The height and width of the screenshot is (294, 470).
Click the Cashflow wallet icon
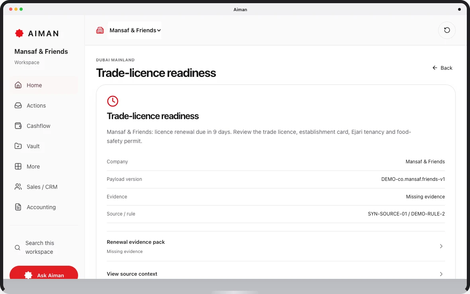18,126
